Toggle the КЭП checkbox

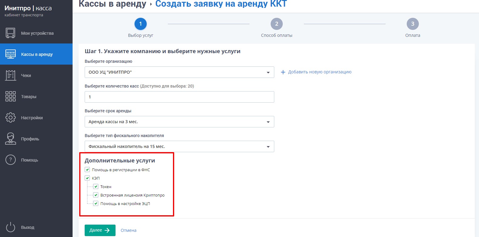click(x=87, y=178)
